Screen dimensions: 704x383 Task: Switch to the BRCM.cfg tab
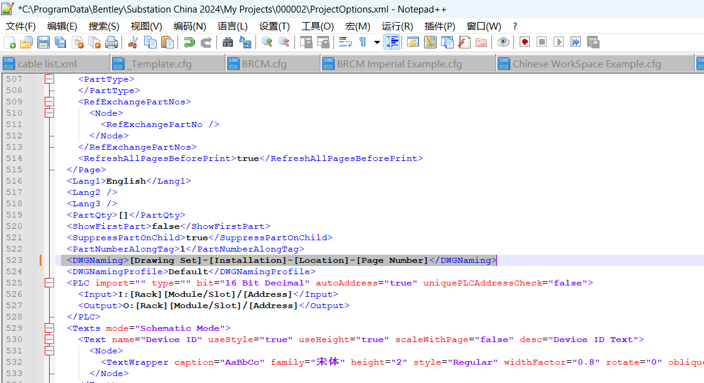tap(264, 64)
